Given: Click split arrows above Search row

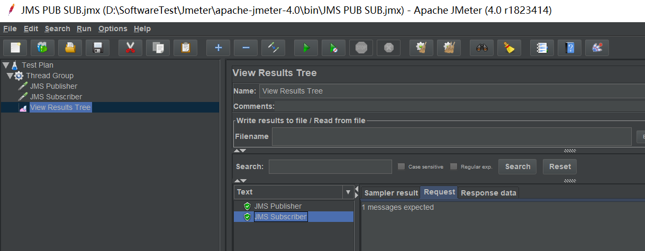Looking at the screenshot, I should click(x=240, y=151).
